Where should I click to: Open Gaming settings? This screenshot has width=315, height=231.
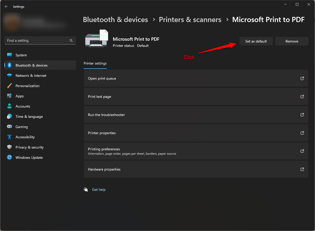pyautogui.click(x=40, y=127)
